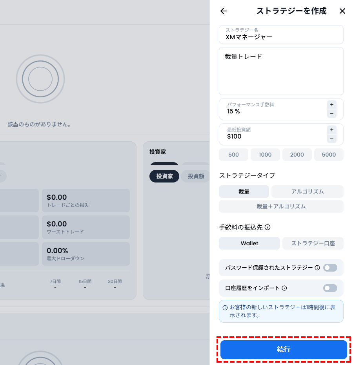Toggle パスワード保護されたストラテジー switch
Image resolution: width=353 pixels, height=365 pixels.
(x=330, y=268)
